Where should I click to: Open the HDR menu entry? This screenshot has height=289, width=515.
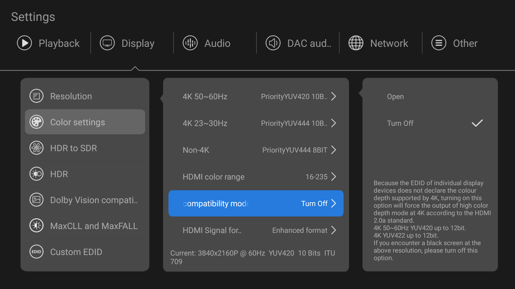click(85, 174)
